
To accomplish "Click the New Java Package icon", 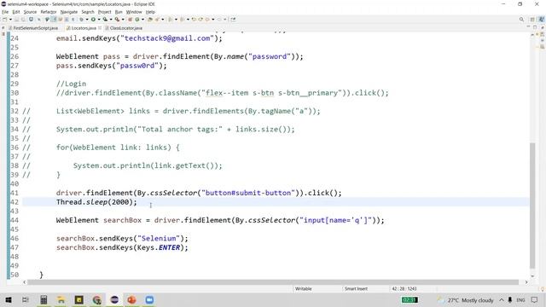I will pos(130,20).
